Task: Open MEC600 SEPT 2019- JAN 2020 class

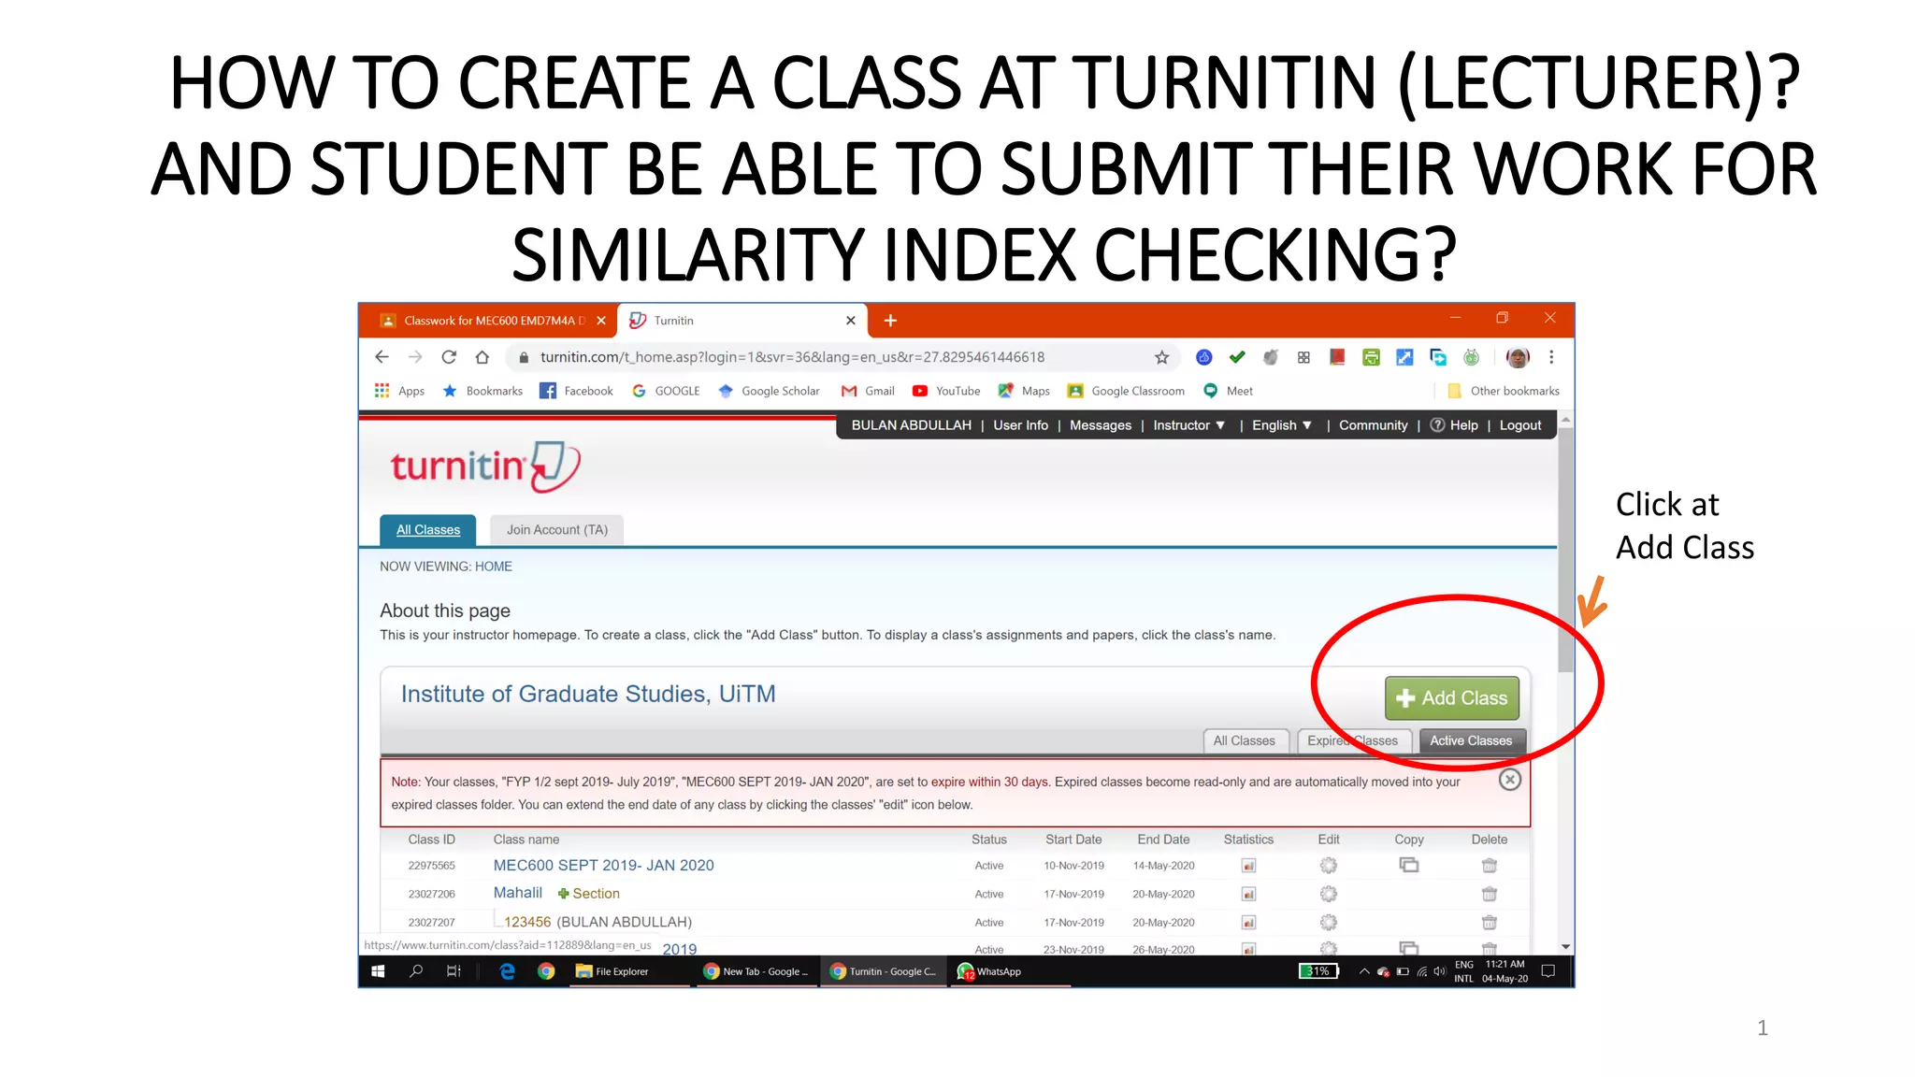Action: click(x=603, y=866)
